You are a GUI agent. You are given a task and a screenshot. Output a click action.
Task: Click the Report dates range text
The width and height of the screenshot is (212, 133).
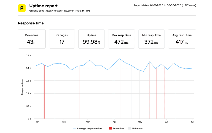tap(165, 5)
